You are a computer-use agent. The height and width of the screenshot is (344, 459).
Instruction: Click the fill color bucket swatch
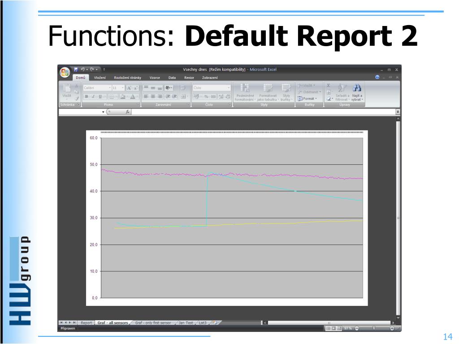123,97
